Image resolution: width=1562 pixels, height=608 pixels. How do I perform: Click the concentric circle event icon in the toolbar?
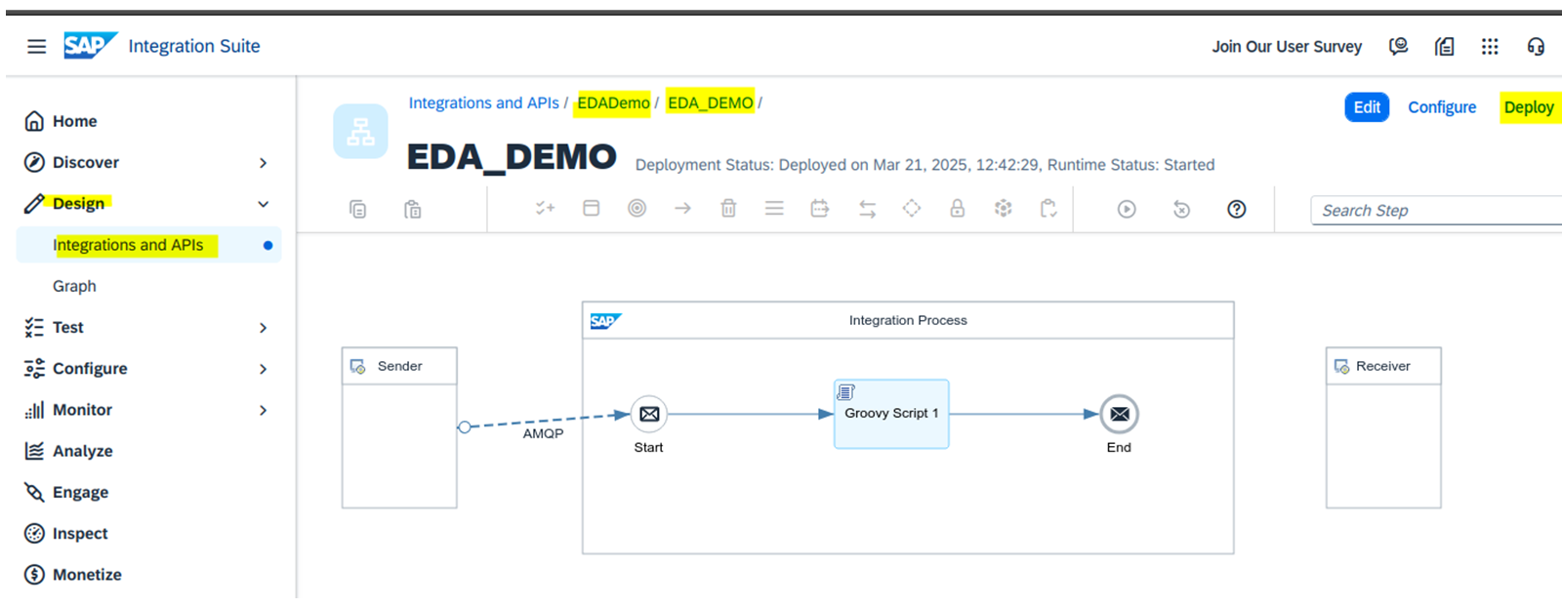(x=637, y=208)
